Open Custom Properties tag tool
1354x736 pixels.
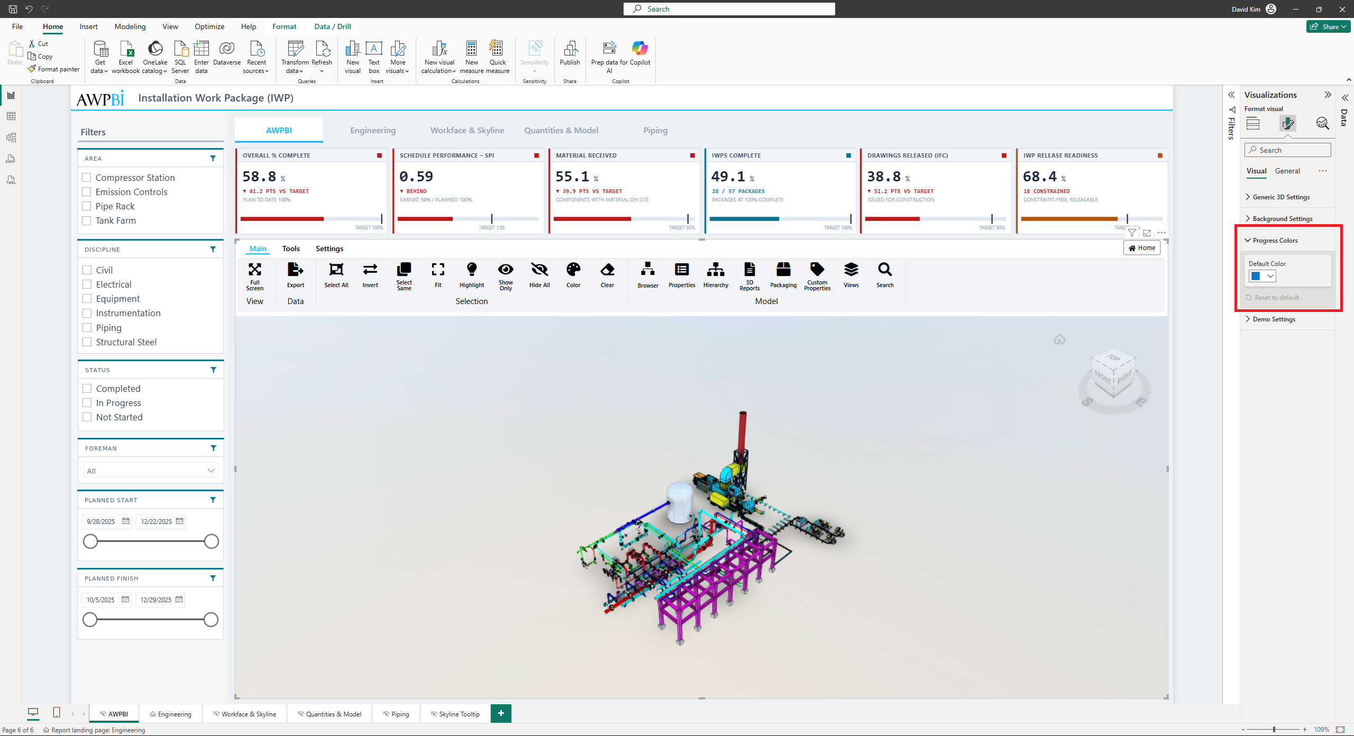coord(817,275)
